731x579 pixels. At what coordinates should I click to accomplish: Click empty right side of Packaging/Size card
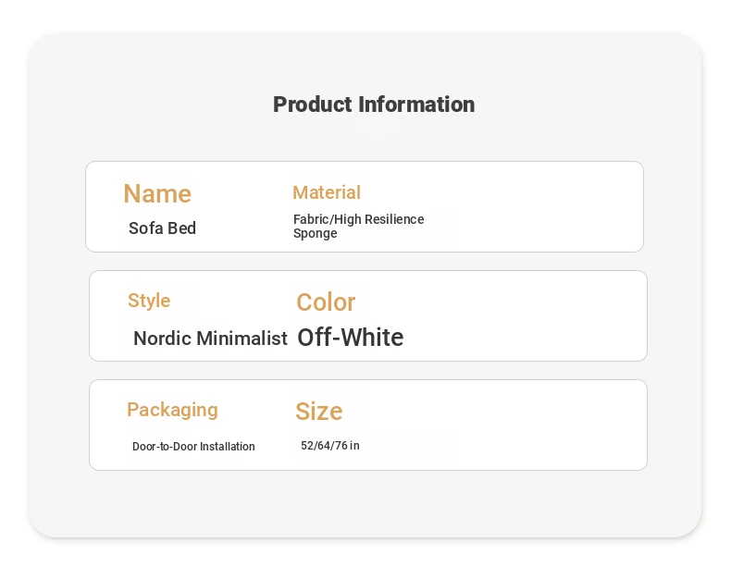point(555,425)
